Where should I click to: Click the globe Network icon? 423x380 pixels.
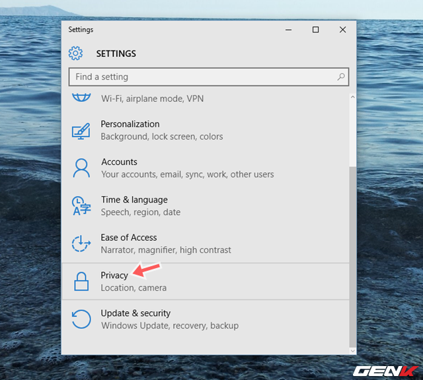pyautogui.click(x=81, y=97)
